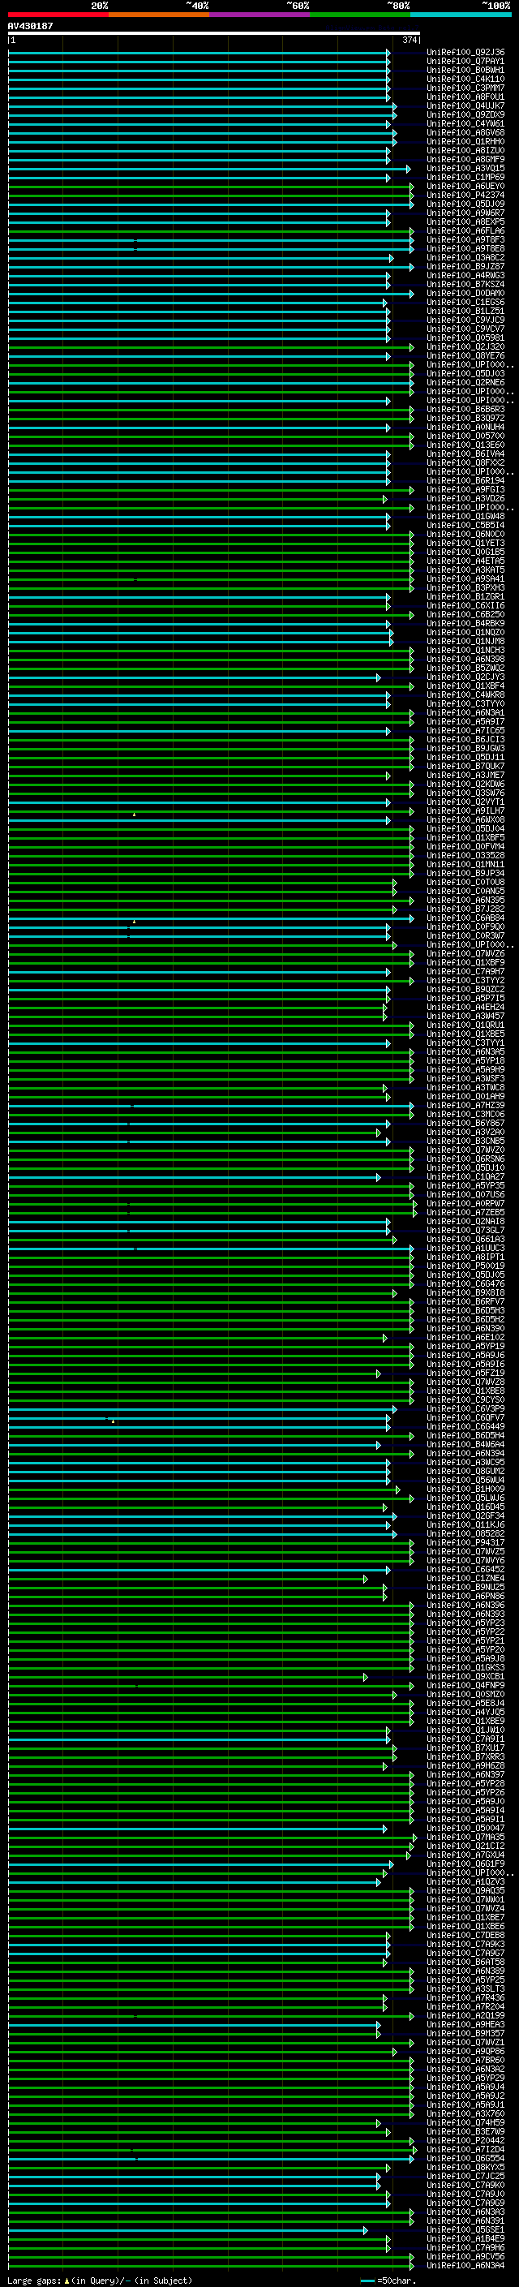Open hit UniRef100_D0DAM0
The height and width of the screenshot is (2287, 519).
coord(465,293)
